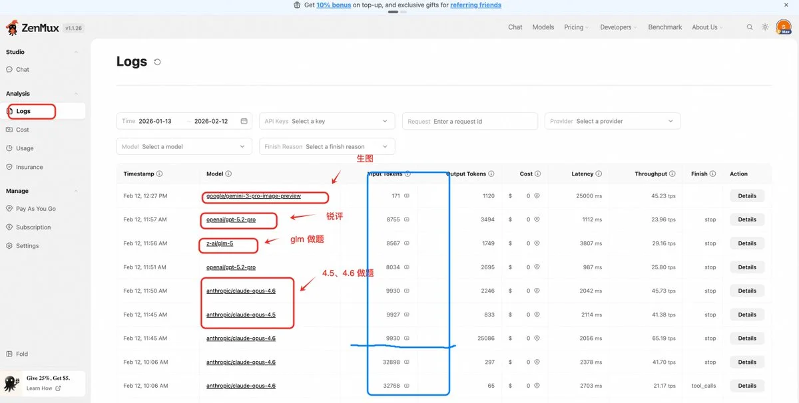Screen dimensions: 799x403
Task: Open the Model filter dropdown
Action: click(184, 146)
